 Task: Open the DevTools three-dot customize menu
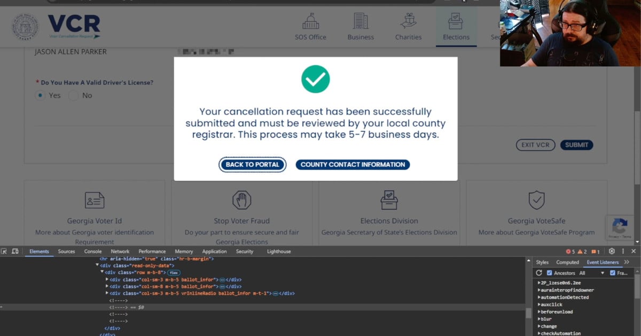click(623, 251)
